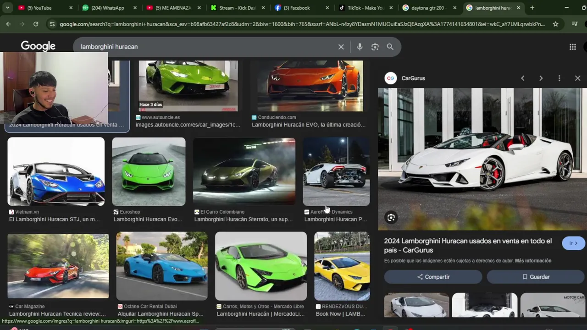Viewport: 587px width, 330px height.
Task: Close the lamborghini huracan tab
Action: (x=518, y=8)
